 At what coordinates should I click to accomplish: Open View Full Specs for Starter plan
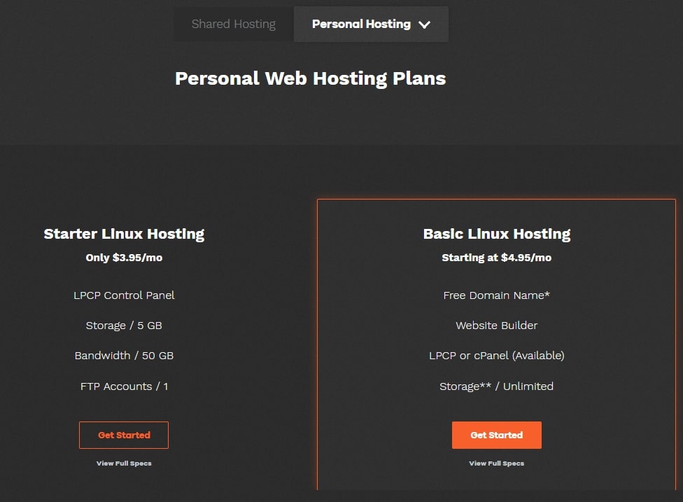click(x=124, y=463)
